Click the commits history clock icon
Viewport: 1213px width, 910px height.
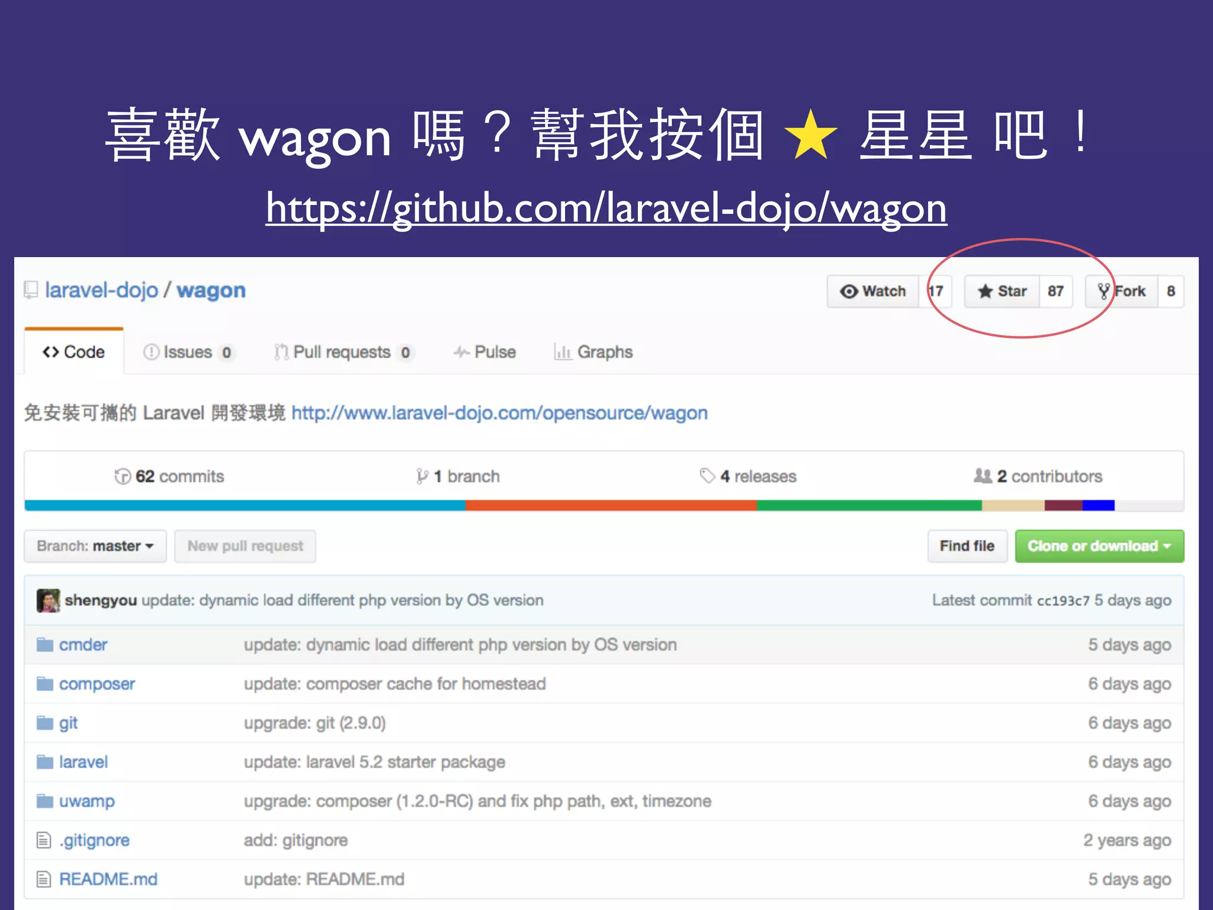[x=123, y=476]
